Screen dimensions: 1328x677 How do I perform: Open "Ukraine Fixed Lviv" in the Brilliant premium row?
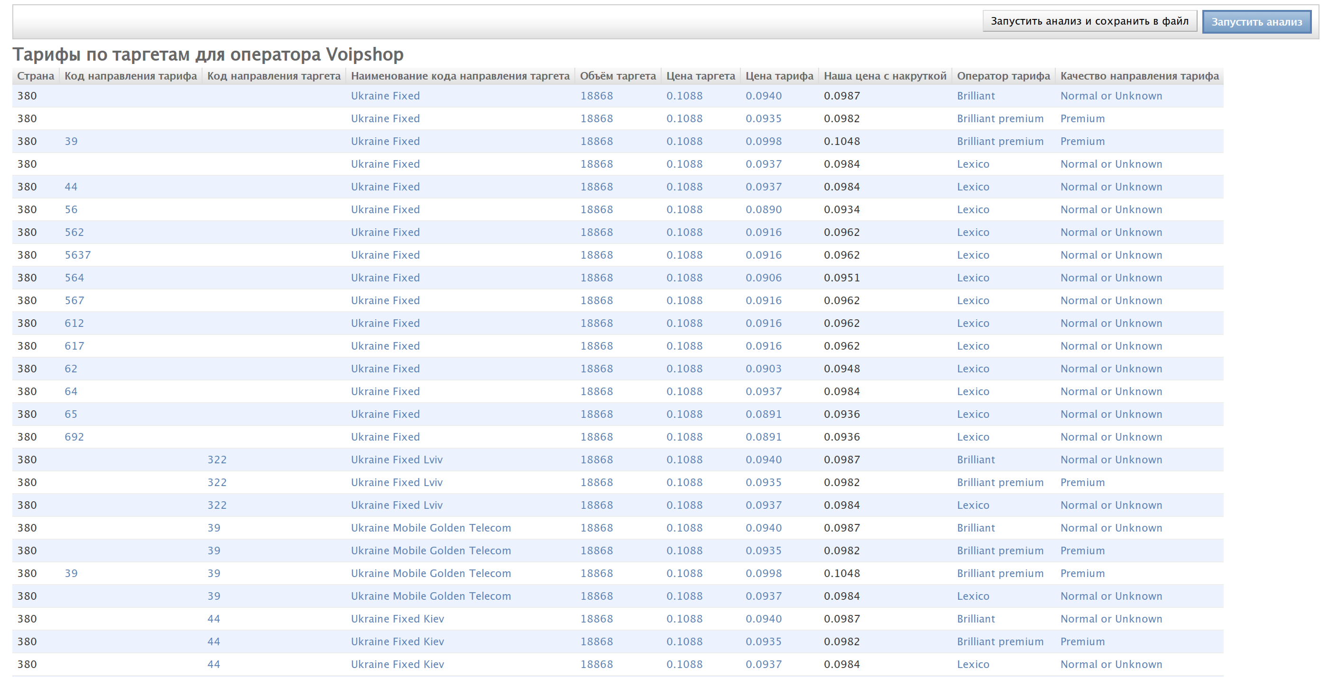click(397, 482)
